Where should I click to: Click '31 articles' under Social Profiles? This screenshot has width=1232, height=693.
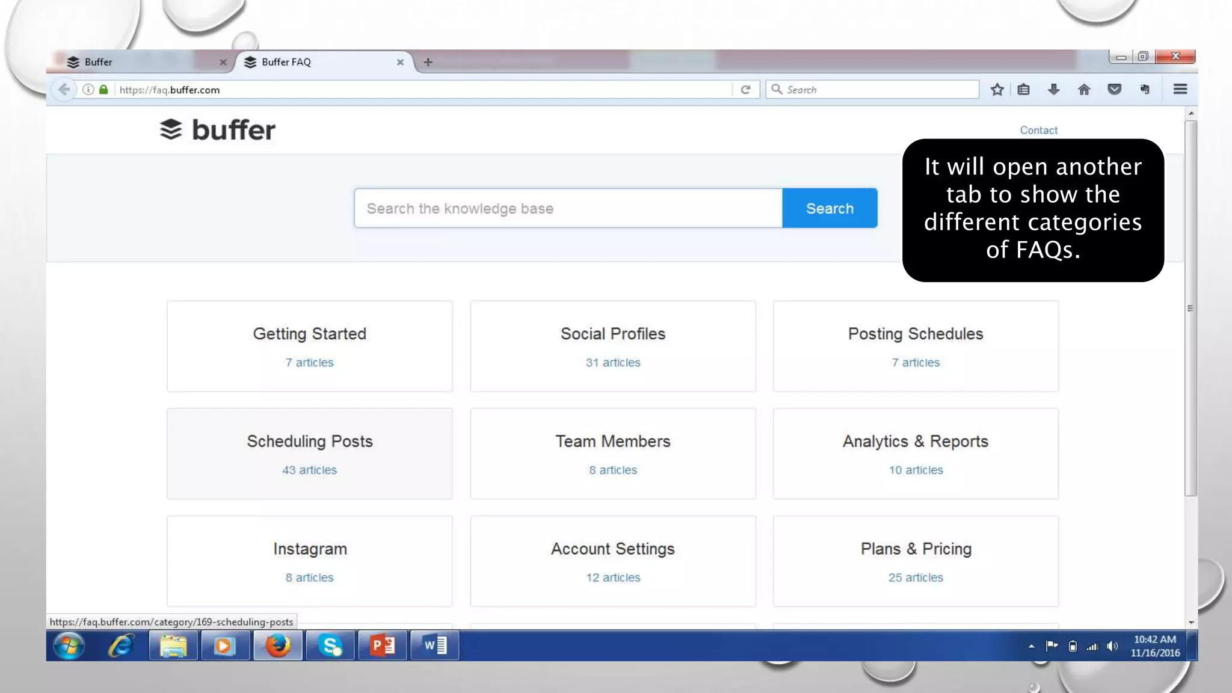pos(613,363)
